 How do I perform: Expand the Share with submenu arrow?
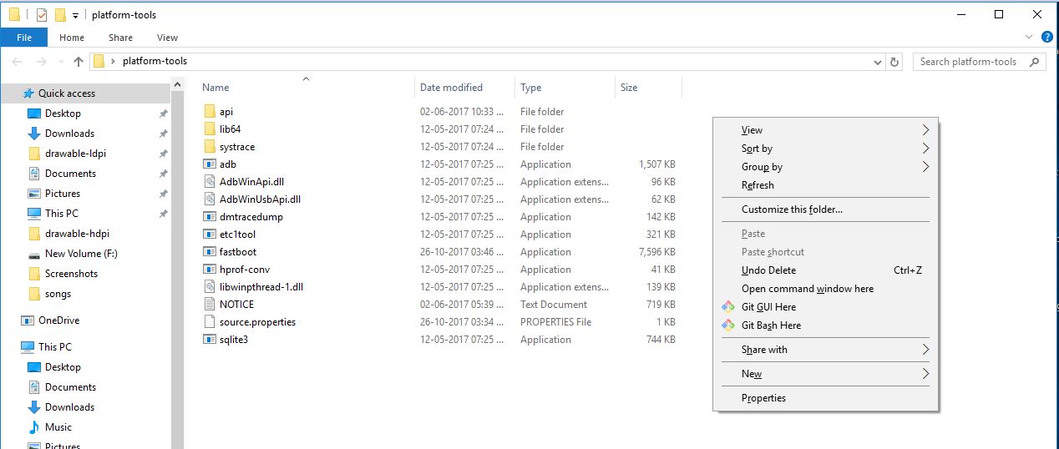925,350
